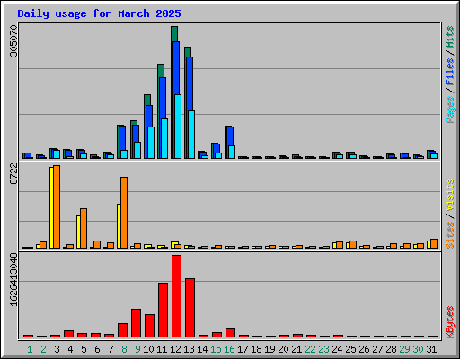Click the day 31 axis label
460x359 pixels.
[x=431, y=349]
